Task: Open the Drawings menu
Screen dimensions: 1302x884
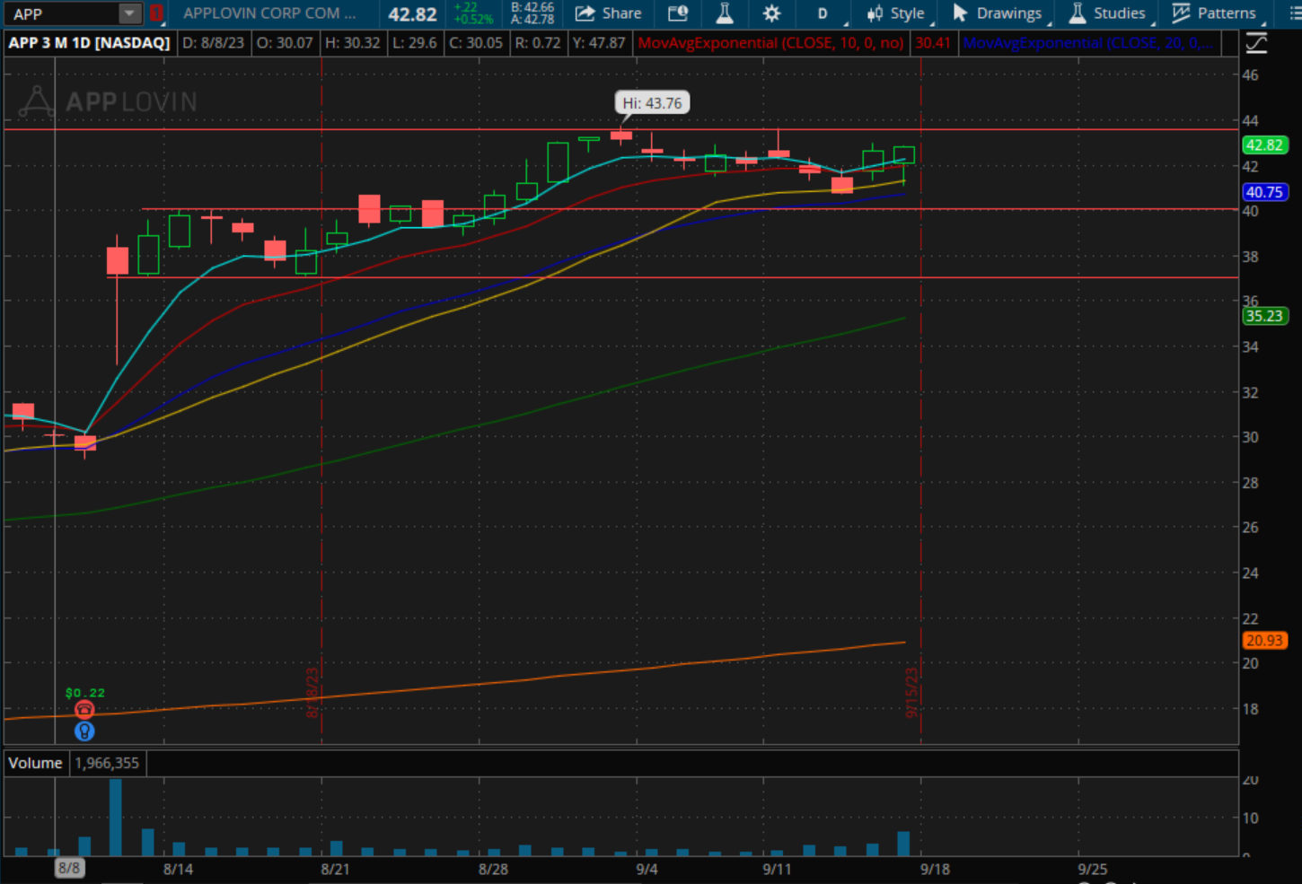Action: (x=997, y=13)
